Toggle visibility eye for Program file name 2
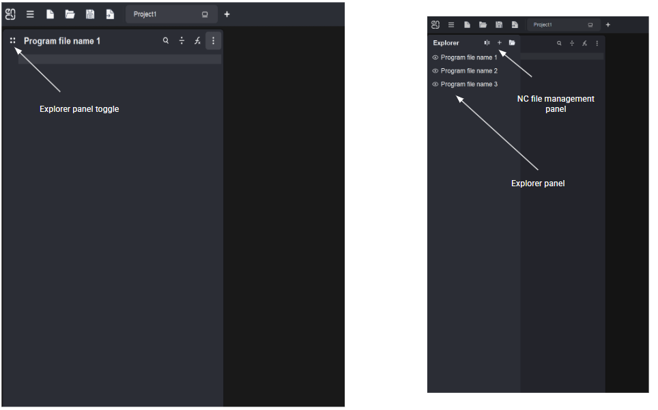 435,71
